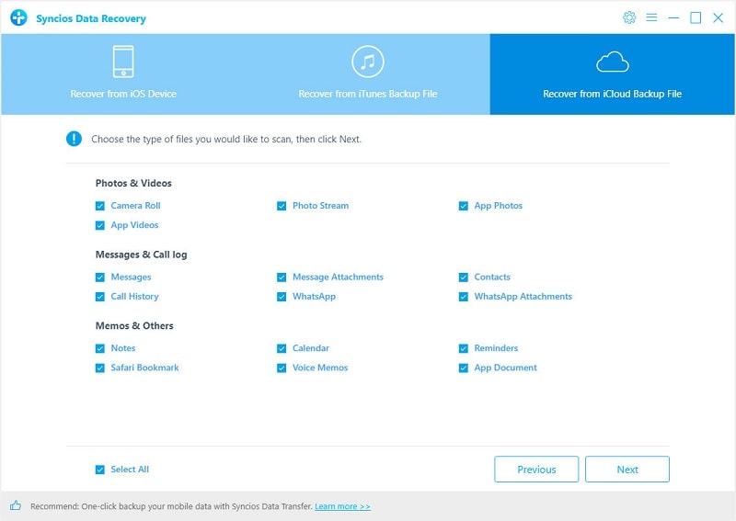Click the music note iTunes icon

[368, 62]
